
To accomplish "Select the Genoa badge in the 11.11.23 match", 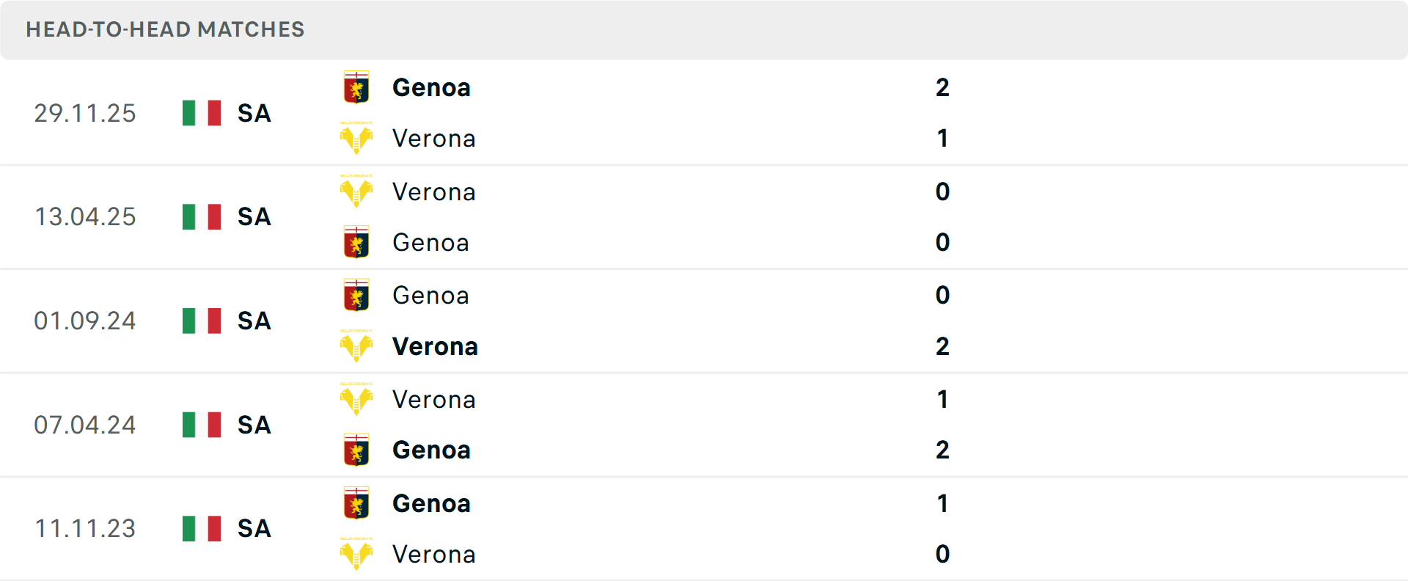I will 357,504.
